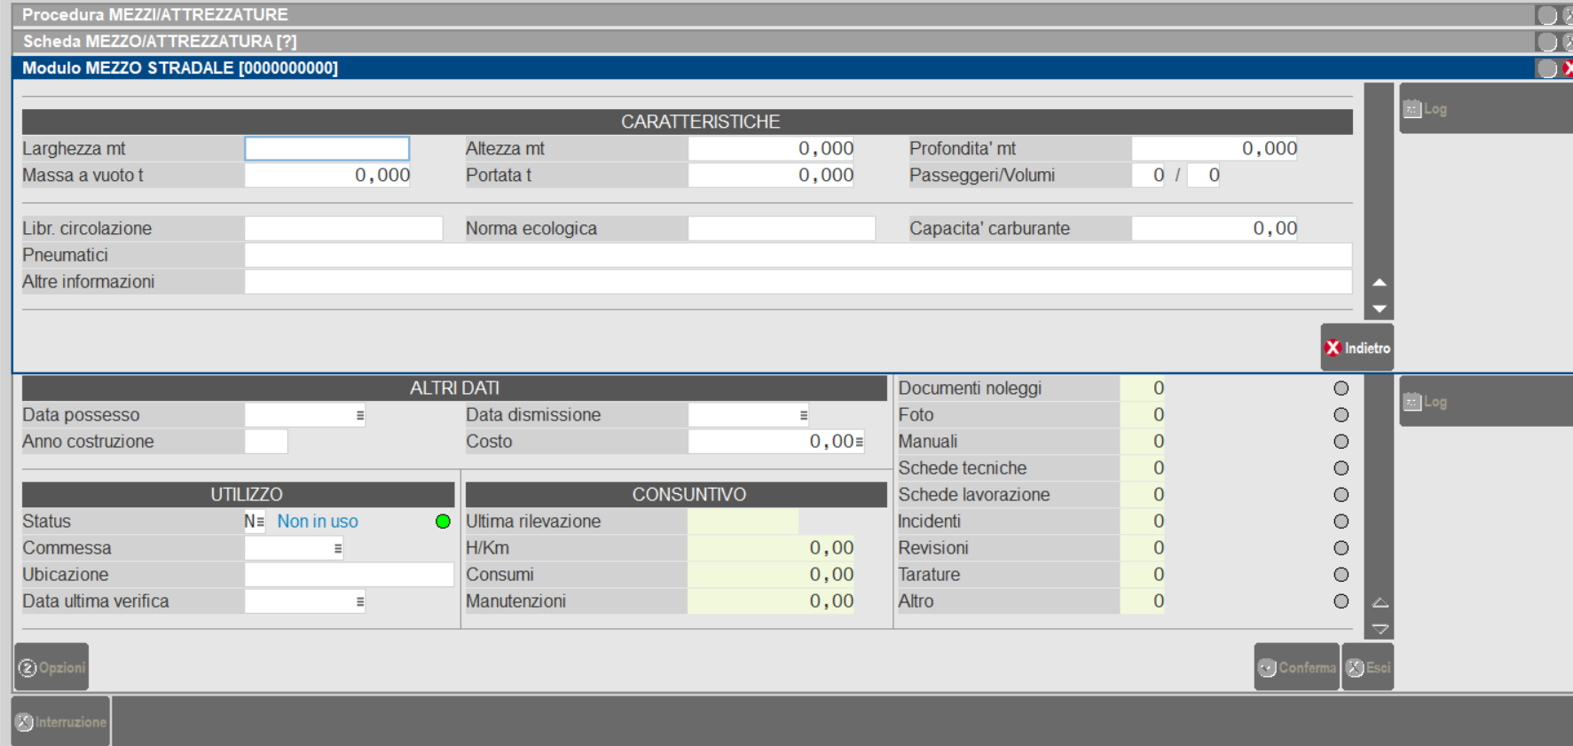Click the green status indicator light
The width and height of the screenshot is (1573, 746).
point(443,522)
